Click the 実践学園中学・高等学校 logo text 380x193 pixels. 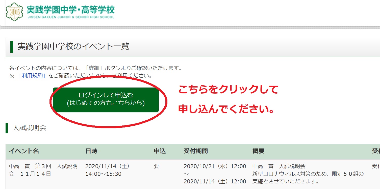[70, 10]
